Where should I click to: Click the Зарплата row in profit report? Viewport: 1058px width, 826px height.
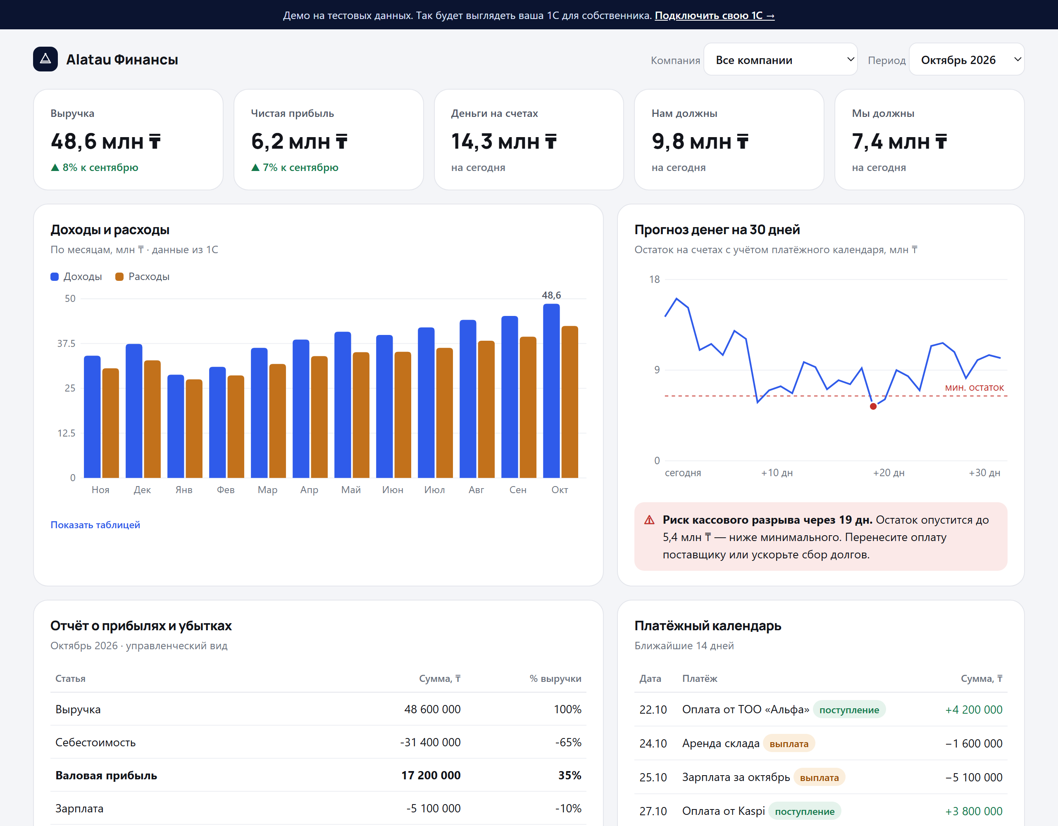tap(318, 808)
